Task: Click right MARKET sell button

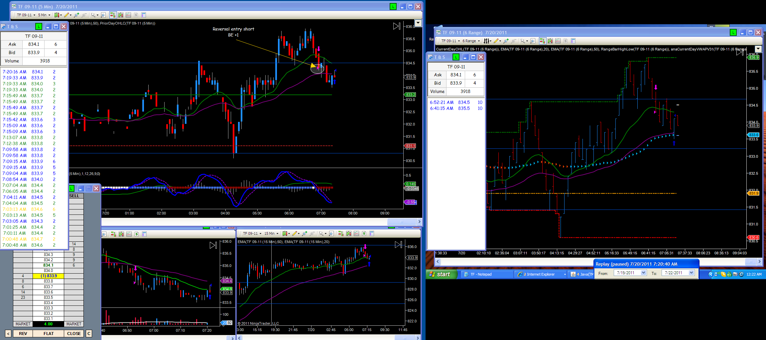Action: tap(74, 324)
